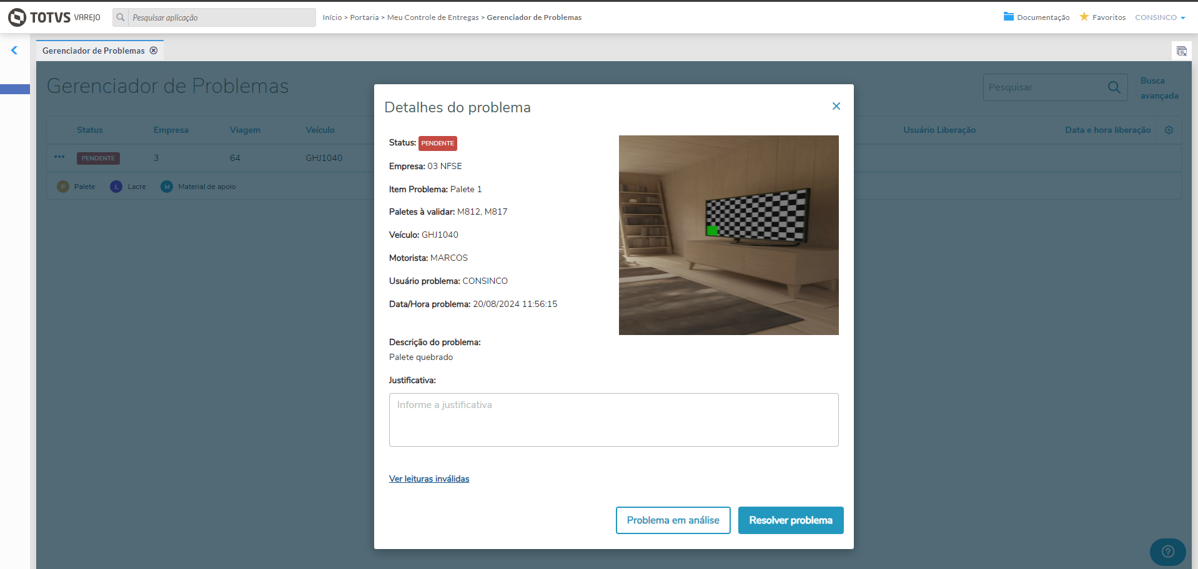Click the Material de apoio legend icon

(x=167, y=187)
